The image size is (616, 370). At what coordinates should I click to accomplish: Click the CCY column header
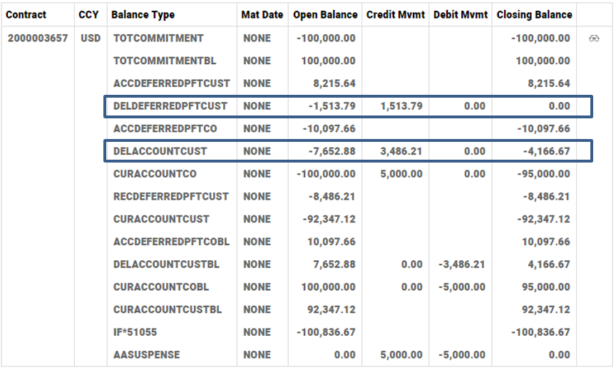pos(88,14)
